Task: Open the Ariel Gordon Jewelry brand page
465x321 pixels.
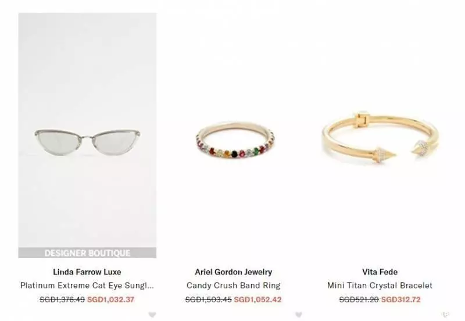Action: pos(234,272)
